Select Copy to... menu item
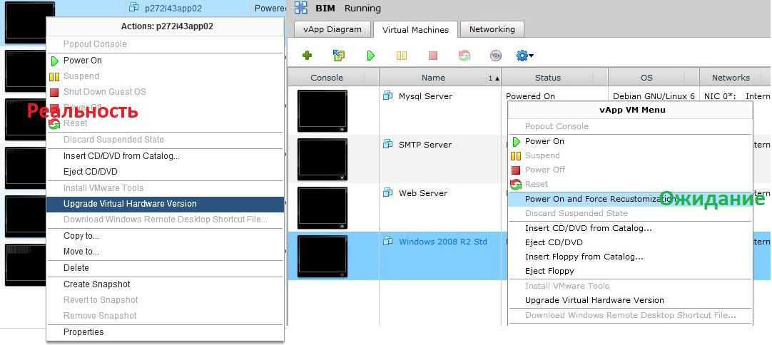Screen dimensions: 772x345 point(165,236)
